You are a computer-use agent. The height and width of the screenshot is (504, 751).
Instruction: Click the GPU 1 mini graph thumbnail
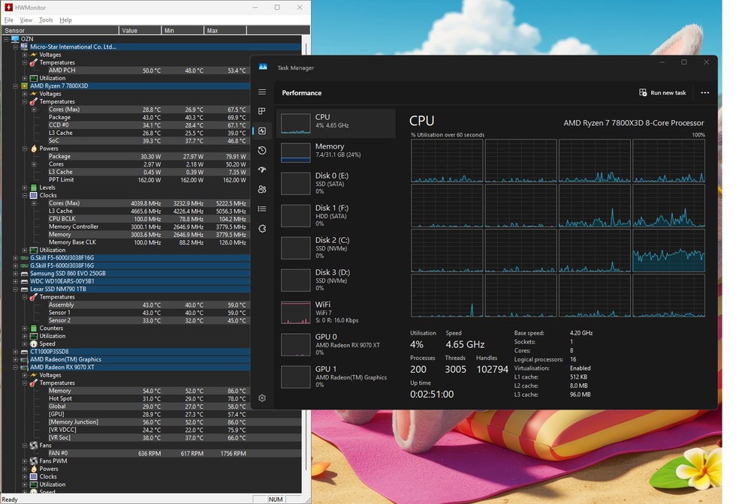point(295,376)
